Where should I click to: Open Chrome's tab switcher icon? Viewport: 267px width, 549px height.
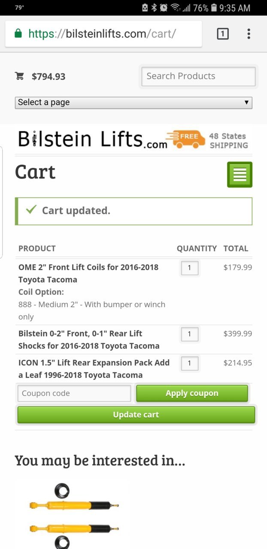(223, 33)
